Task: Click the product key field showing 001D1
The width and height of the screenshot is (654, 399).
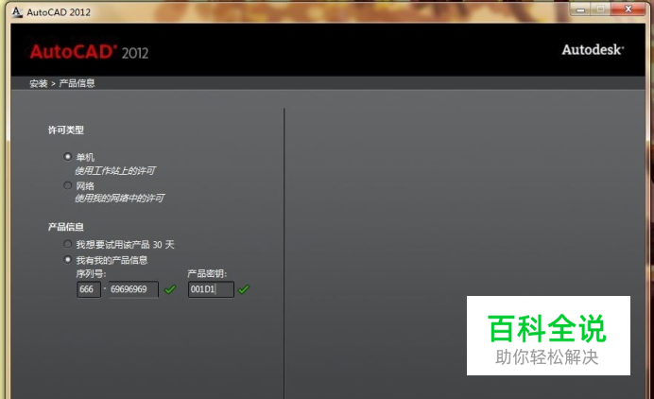Action: click(211, 289)
